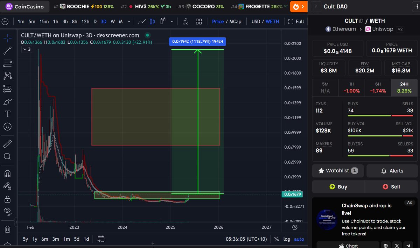Open trending token COCORO
The image size is (420, 248).
201,6
